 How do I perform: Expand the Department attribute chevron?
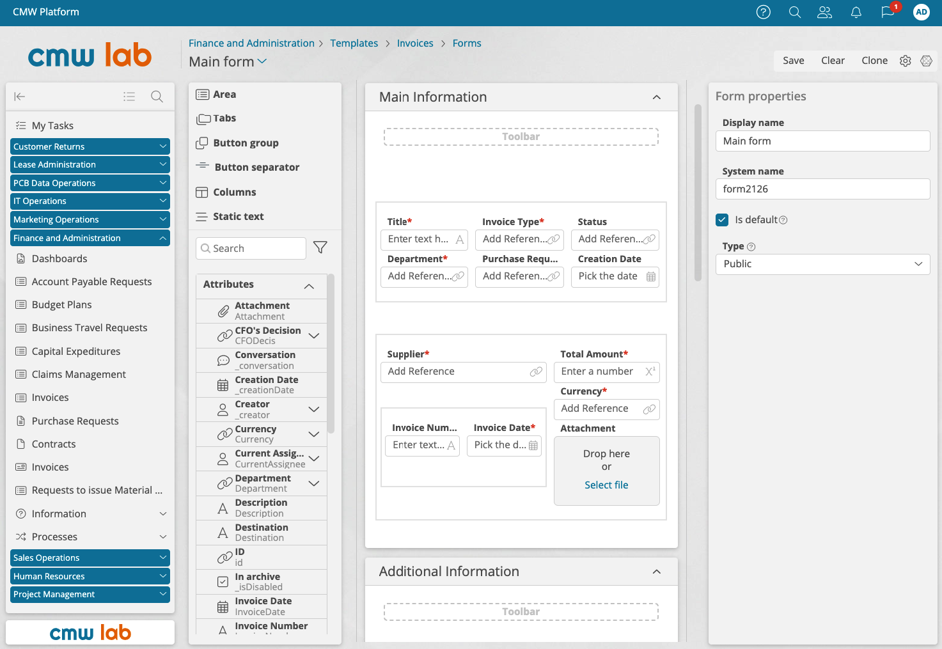314,483
